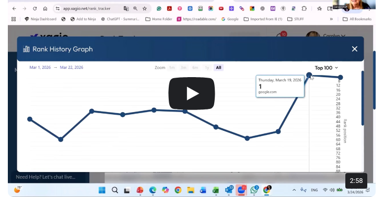Show hidden system tray icons chevron

click(x=294, y=190)
